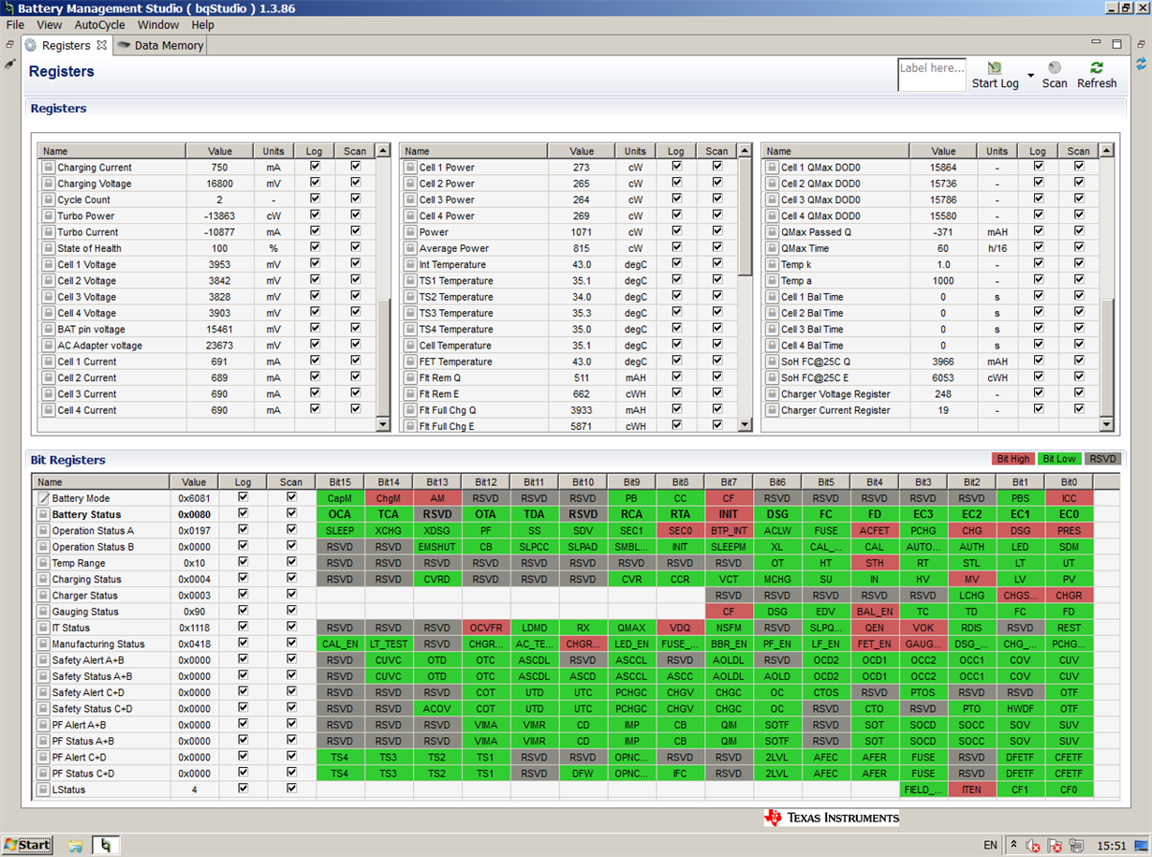
Task: Click the Windows Start button
Action: 27,845
